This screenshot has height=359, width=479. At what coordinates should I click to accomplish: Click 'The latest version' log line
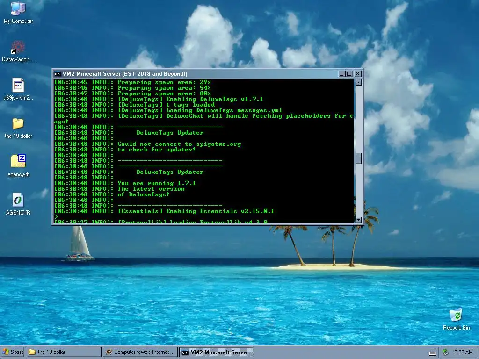coord(119,189)
